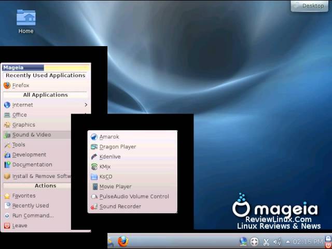Click the Sound & Video category icon
The height and width of the screenshot is (249, 332).
(7, 135)
